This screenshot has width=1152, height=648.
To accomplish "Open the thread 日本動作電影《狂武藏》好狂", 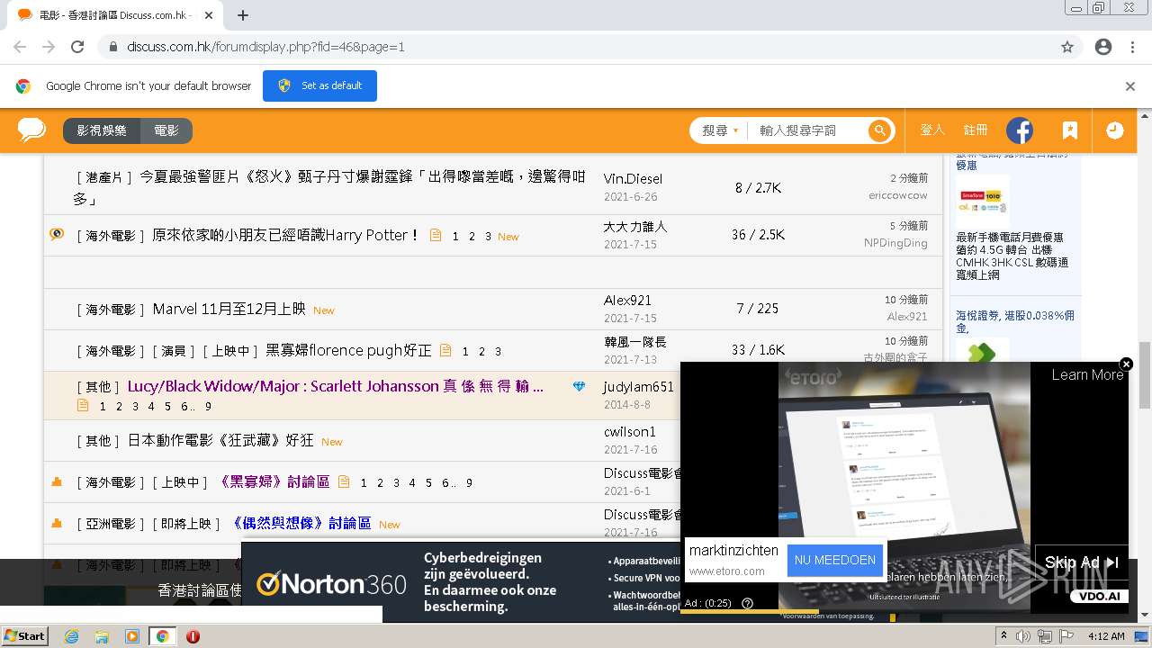I will [220, 440].
